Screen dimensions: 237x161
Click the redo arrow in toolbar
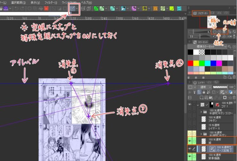tap(22, 8)
